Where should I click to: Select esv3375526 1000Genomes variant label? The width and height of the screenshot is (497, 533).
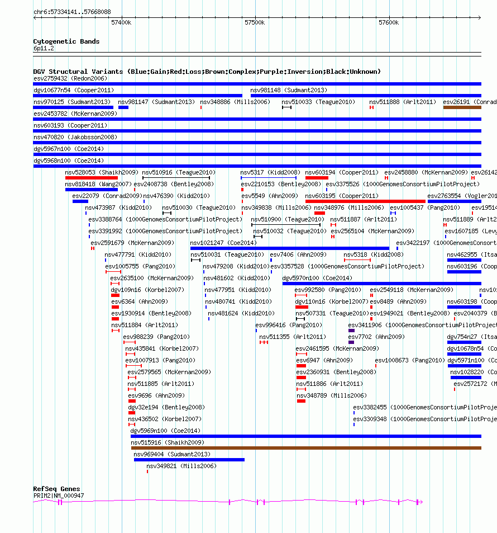(x=403, y=184)
